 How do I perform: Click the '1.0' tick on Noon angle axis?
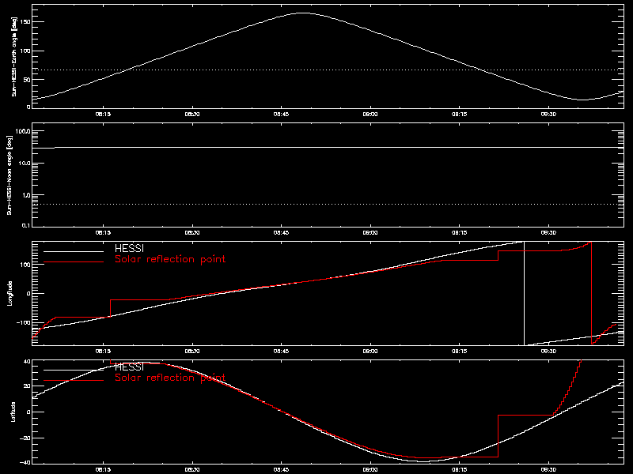coord(26,195)
